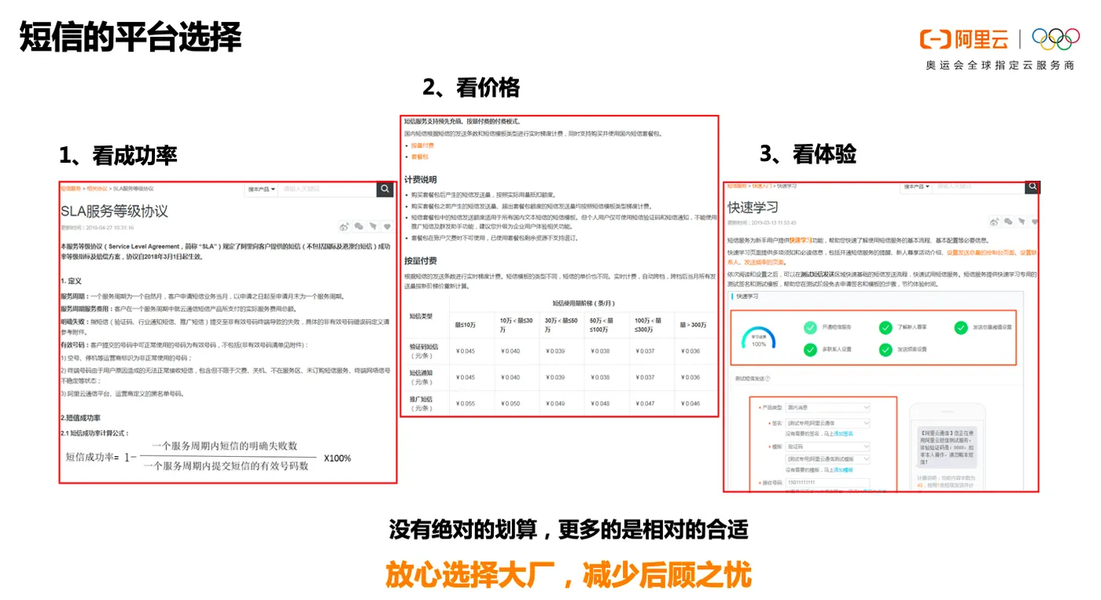Click the heart favorite icon on SLA page
1101x600 pixels.
pos(387,226)
